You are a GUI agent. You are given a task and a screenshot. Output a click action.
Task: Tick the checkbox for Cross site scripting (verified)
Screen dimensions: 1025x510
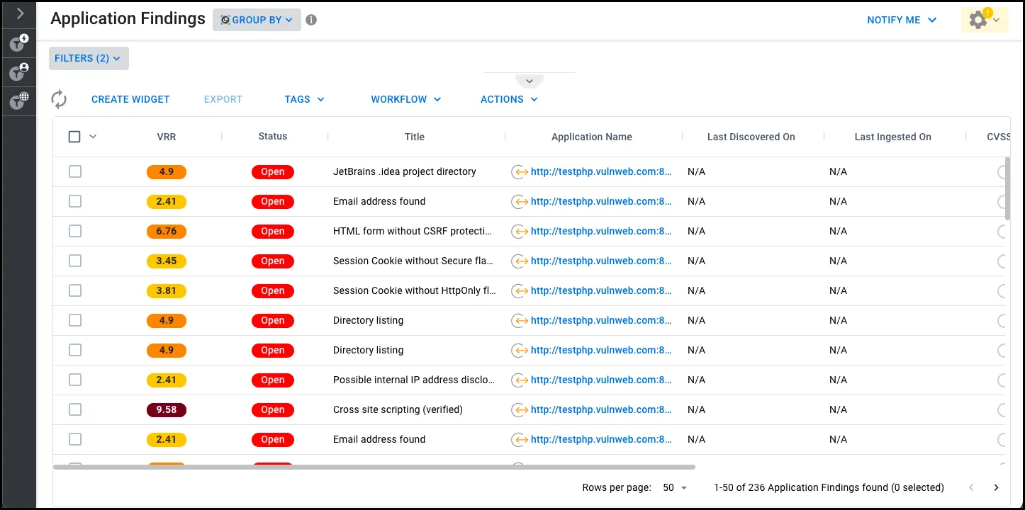[x=75, y=410]
